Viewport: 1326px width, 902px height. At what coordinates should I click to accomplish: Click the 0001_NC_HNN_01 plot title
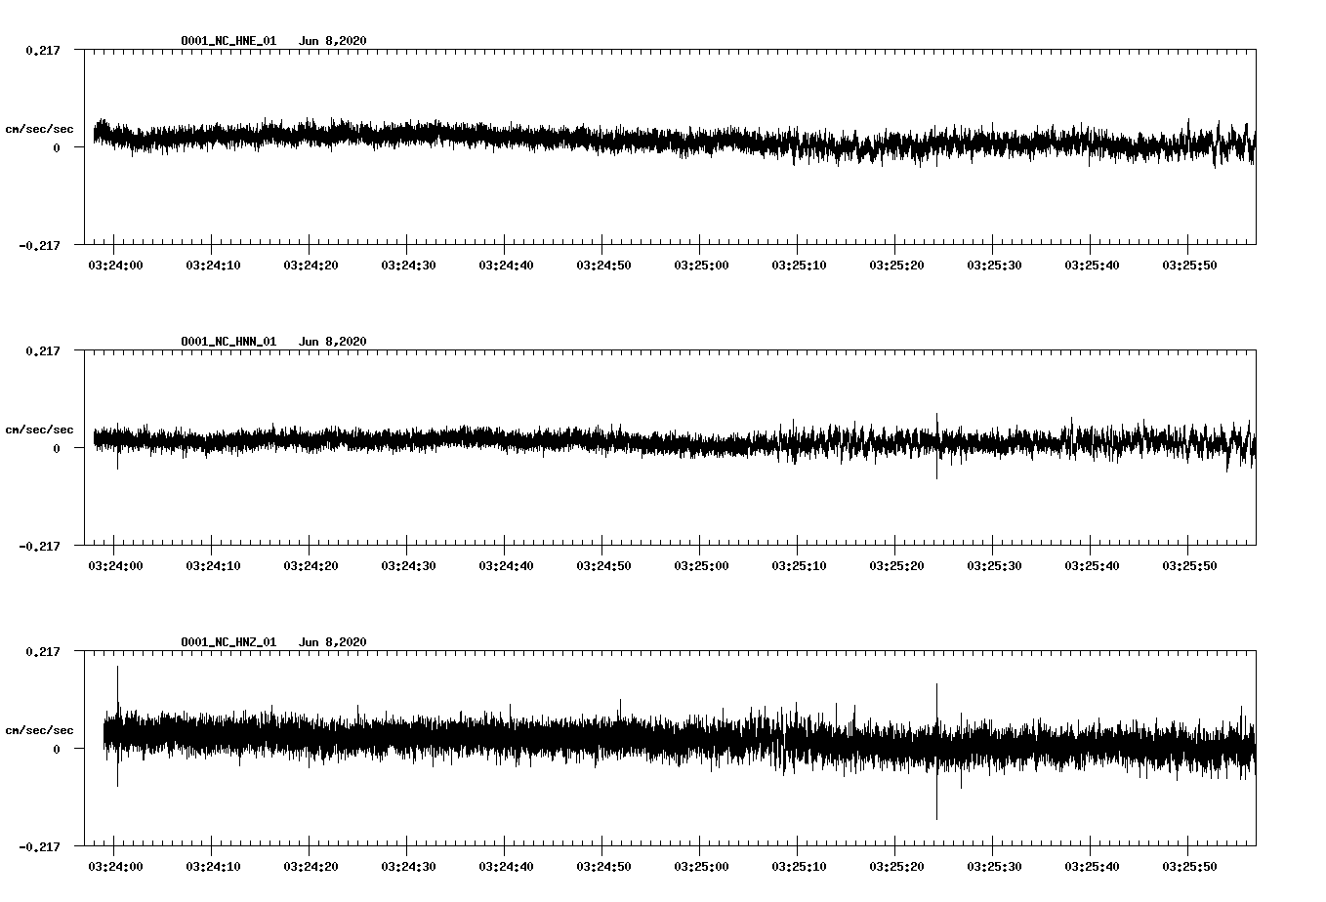(228, 342)
